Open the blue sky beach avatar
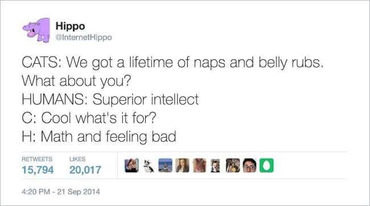This screenshot has height=206, width=370. 165,166
